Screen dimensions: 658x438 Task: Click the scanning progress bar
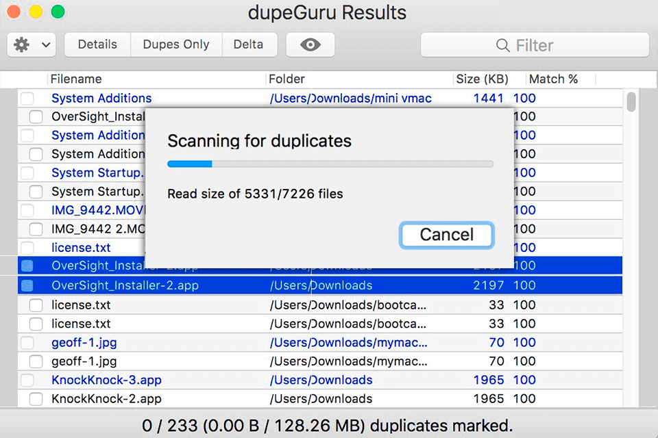pos(330,164)
